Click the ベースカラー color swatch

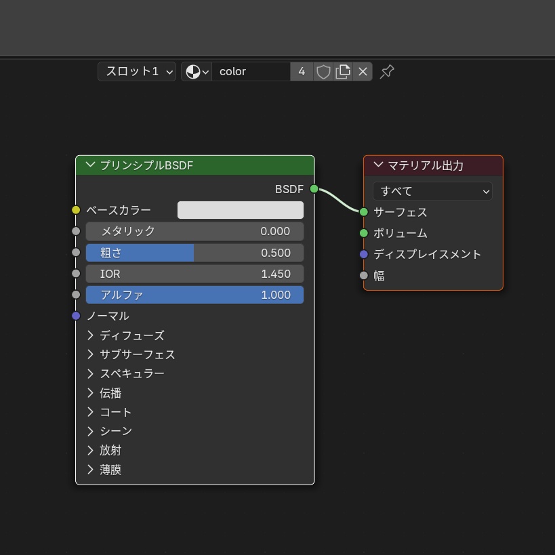(x=240, y=210)
